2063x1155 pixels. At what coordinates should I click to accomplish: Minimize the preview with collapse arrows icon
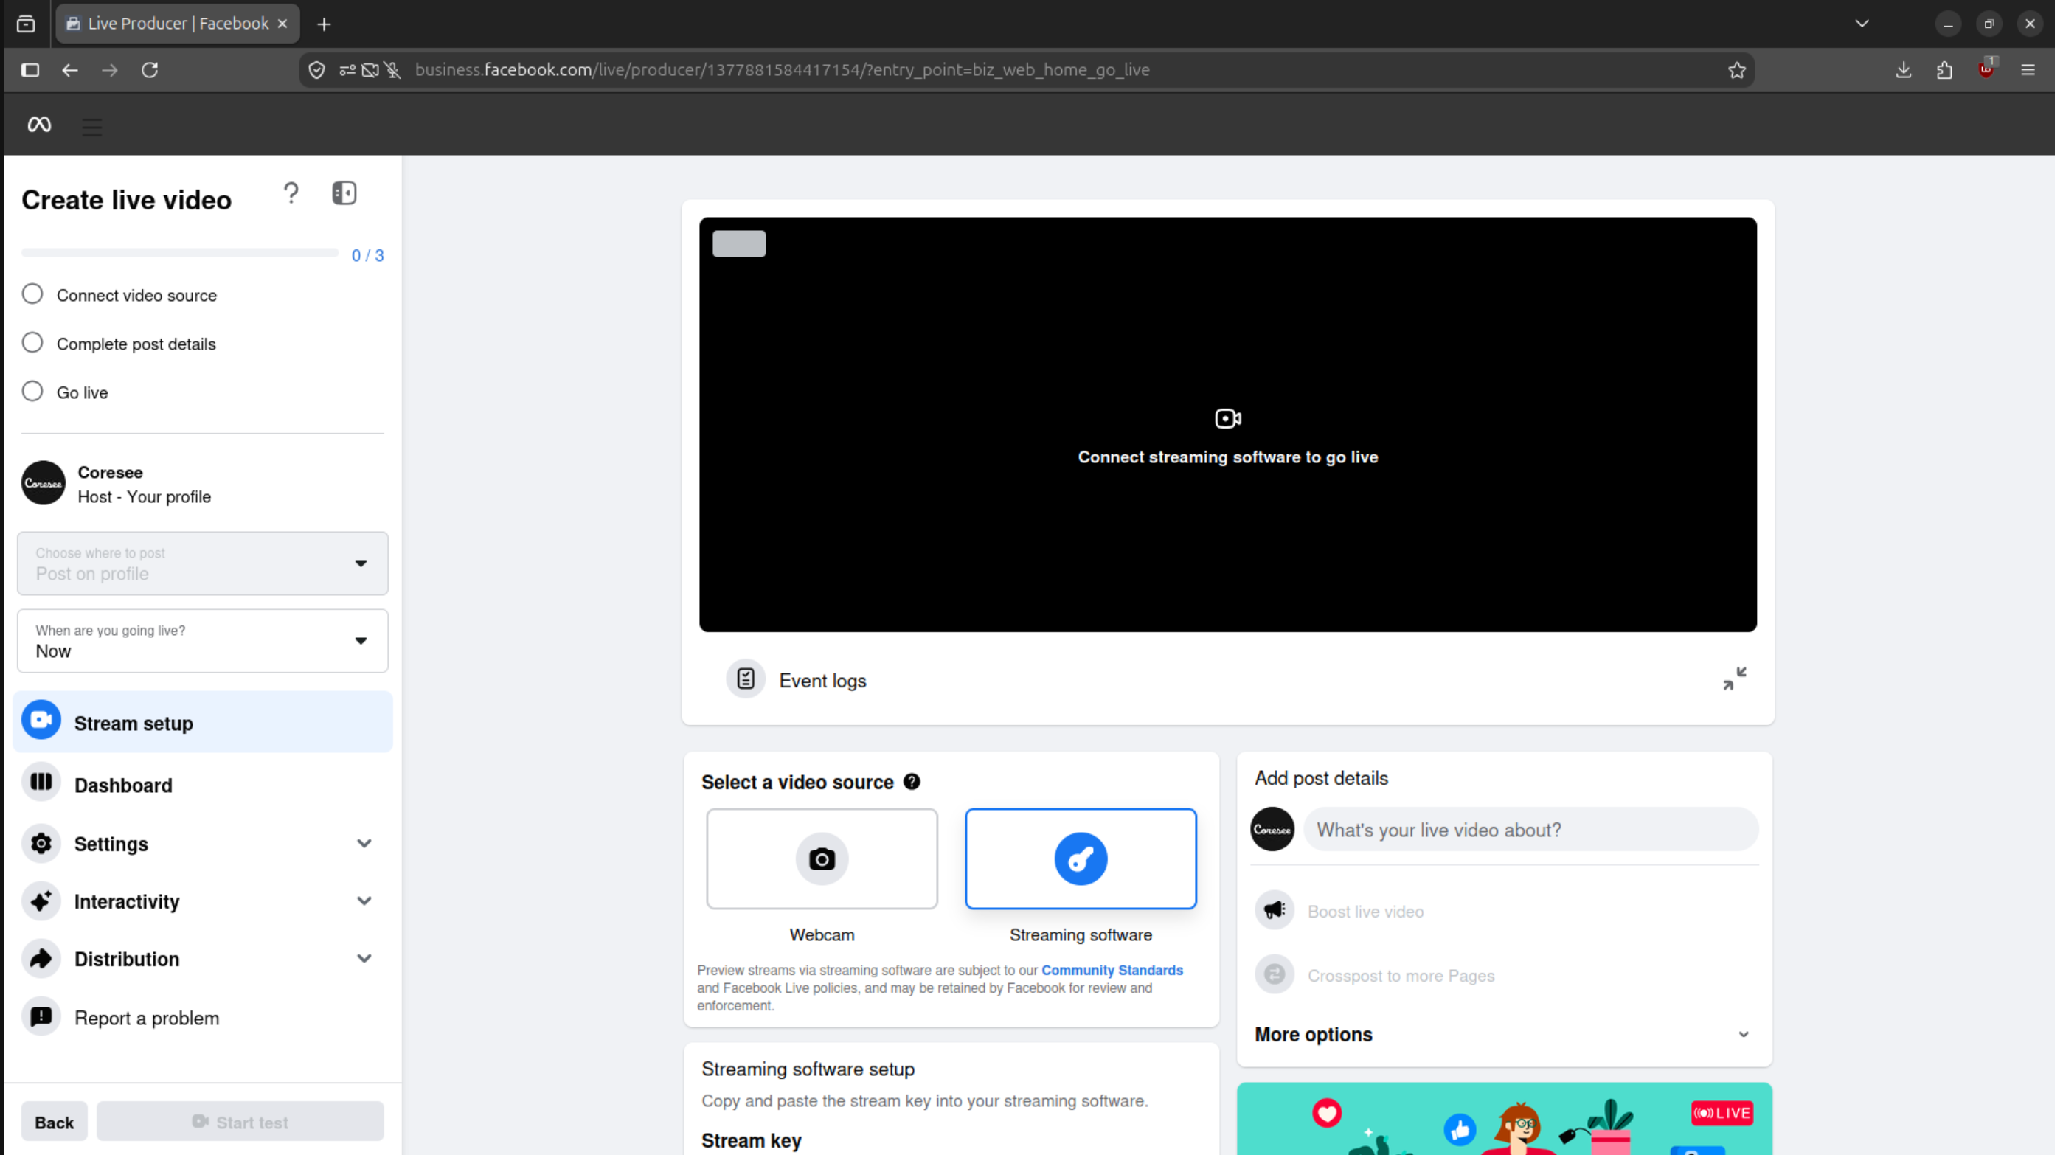click(1735, 679)
